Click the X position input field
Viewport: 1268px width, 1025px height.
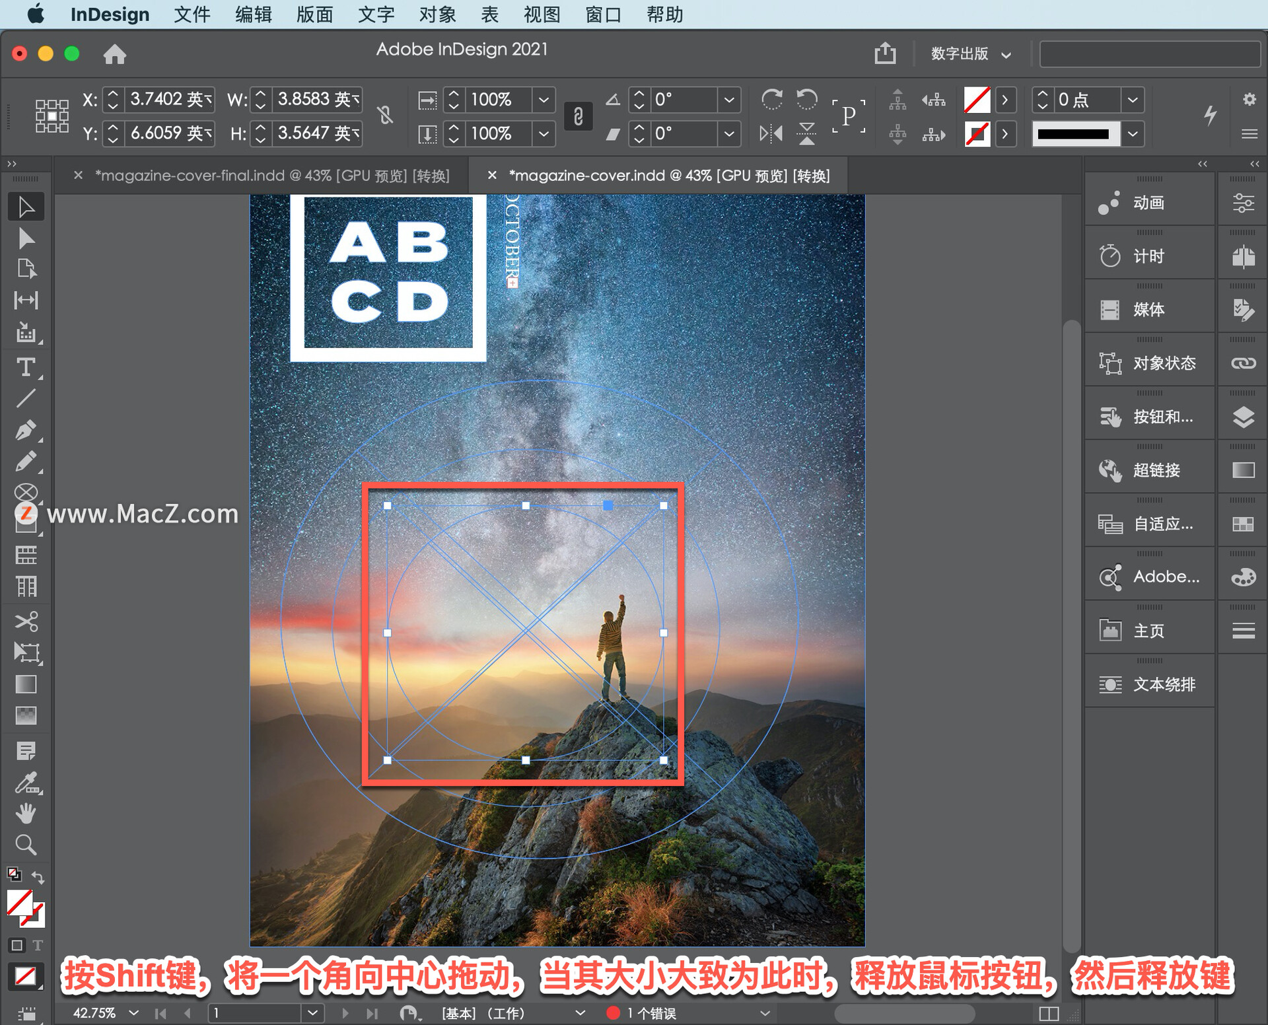170,100
